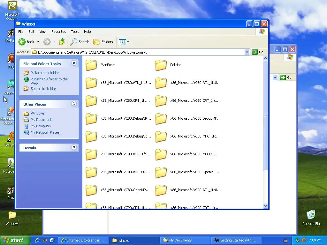Go to My Documents in Other Places
The height and width of the screenshot is (245, 327).
click(42, 120)
